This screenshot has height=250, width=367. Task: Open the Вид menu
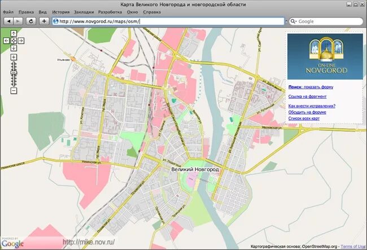coord(42,12)
